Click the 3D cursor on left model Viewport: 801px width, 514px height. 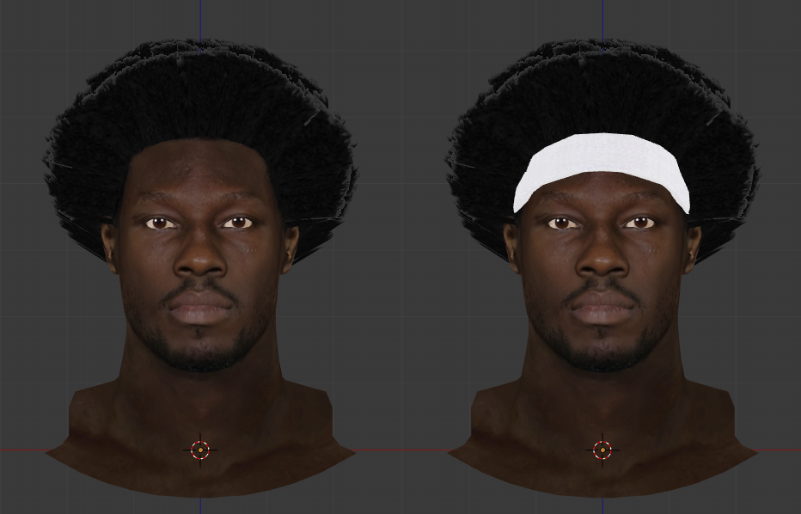[200, 450]
